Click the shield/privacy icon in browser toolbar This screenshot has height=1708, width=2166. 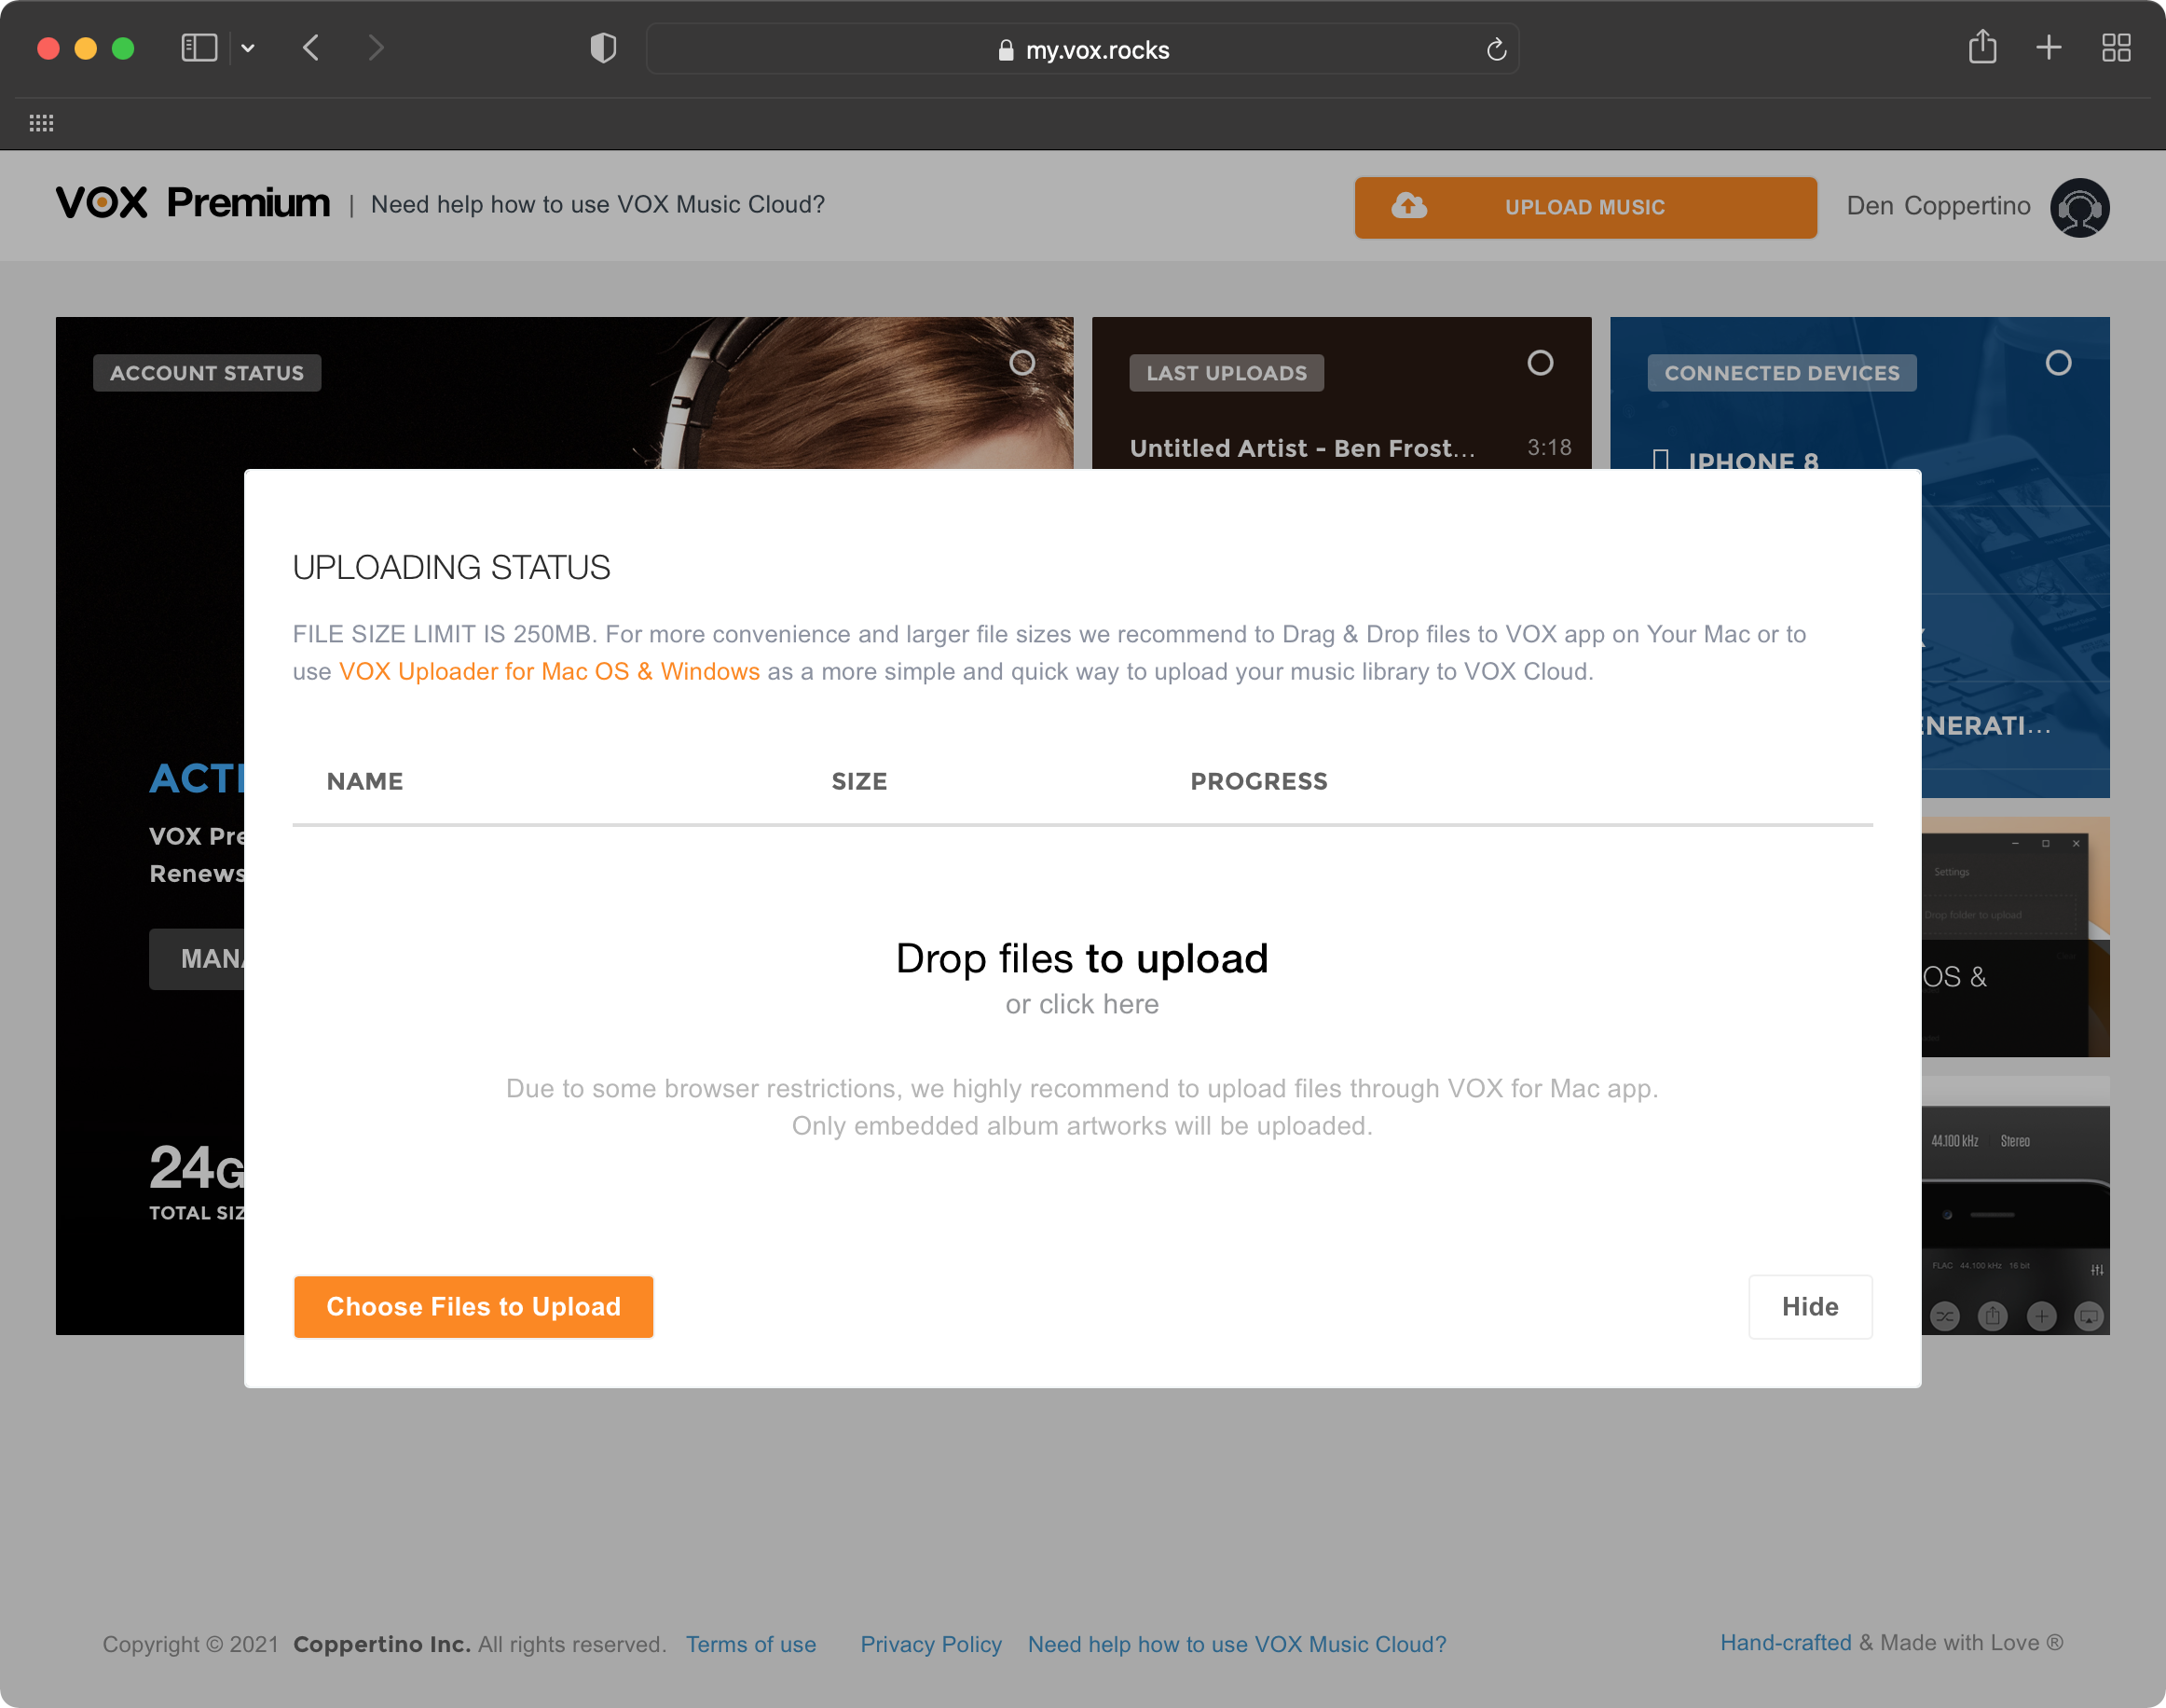point(601,49)
